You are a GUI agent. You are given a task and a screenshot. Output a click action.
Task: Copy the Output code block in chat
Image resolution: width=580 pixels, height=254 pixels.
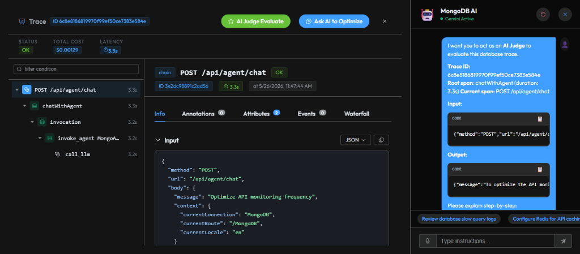[540, 170]
